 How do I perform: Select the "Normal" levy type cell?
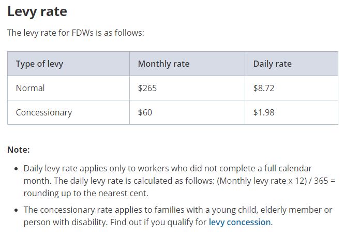click(31, 88)
